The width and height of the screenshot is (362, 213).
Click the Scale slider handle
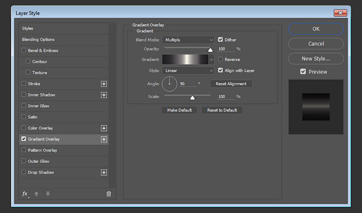coord(193,98)
